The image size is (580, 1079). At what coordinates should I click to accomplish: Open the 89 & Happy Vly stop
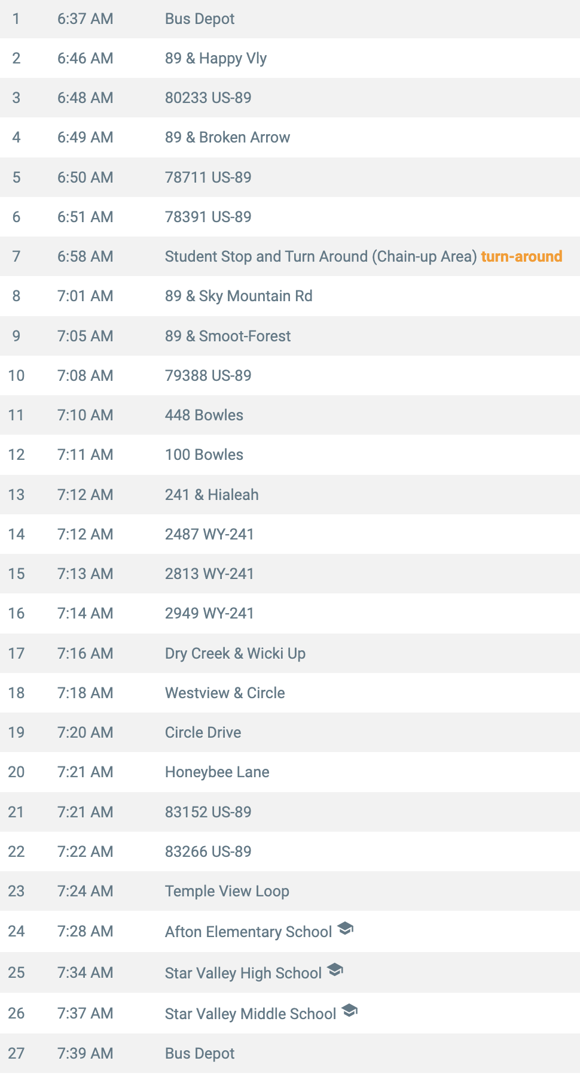coord(290,58)
